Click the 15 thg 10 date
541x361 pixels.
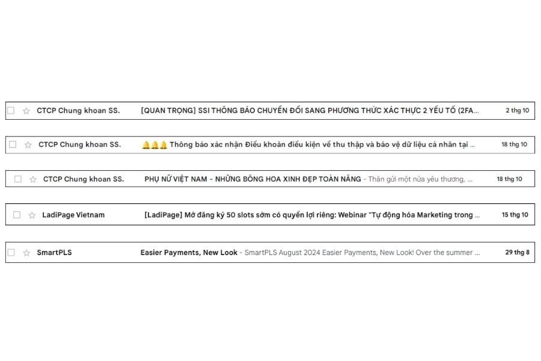click(515, 215)
